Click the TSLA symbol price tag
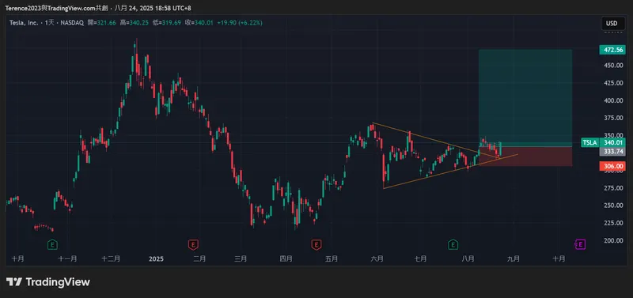 tap(589, 142)
